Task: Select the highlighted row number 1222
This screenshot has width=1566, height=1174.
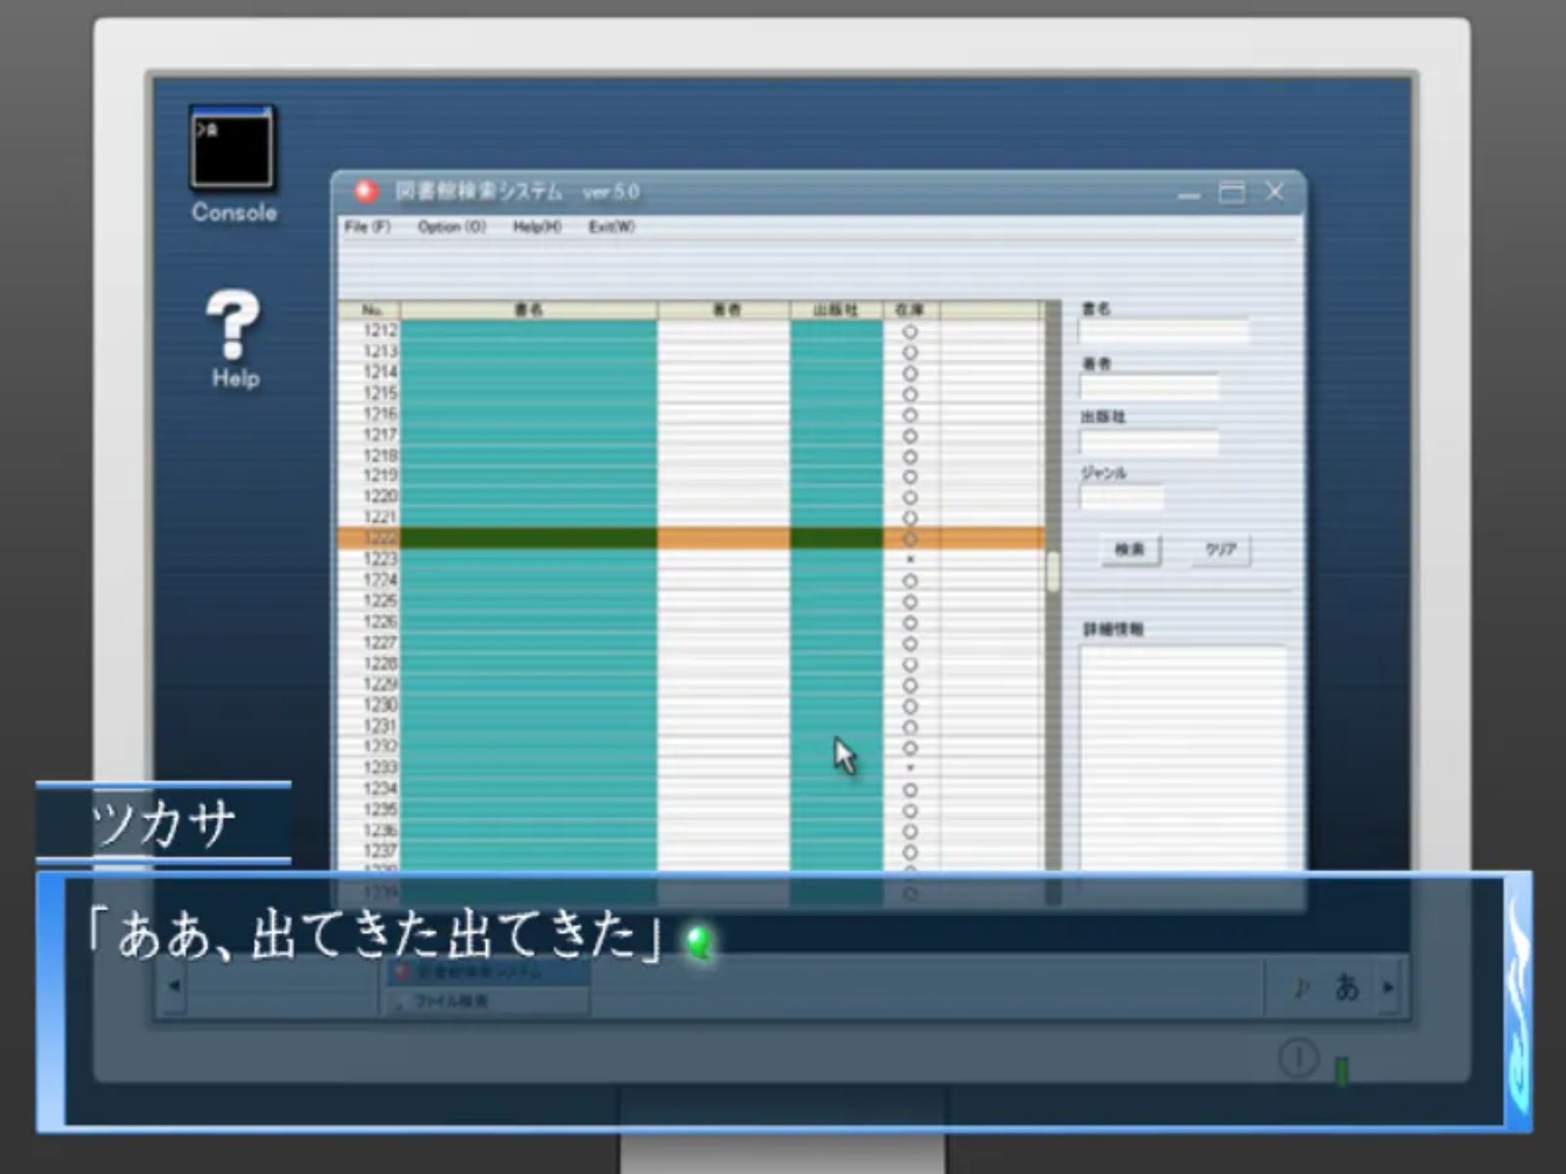Action: (380, 538)
